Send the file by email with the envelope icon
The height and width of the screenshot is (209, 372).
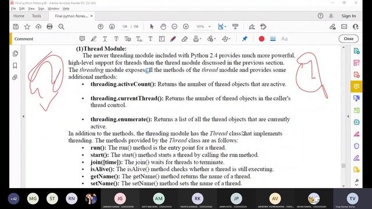[x=344, y=27]
